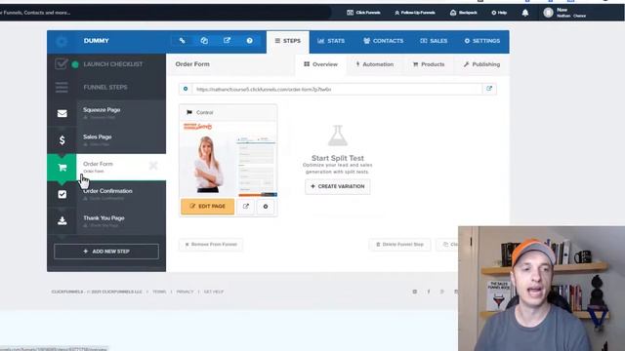Click the Control page thumbnail preview

click(228, 159)
